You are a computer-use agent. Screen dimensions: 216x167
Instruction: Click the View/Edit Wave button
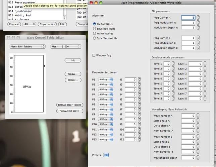coord(69,111)
